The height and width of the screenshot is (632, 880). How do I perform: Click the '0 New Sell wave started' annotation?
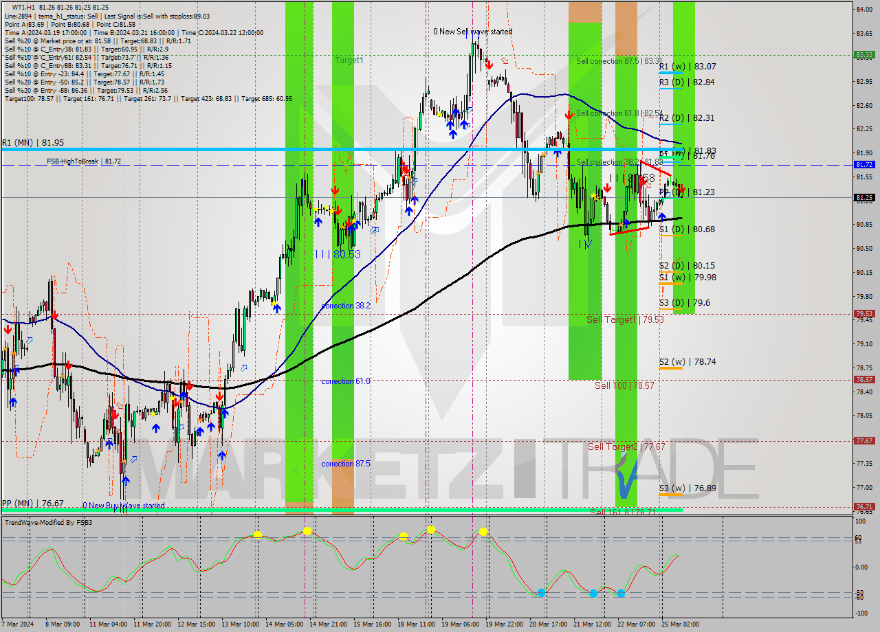[x=472, y=32]
